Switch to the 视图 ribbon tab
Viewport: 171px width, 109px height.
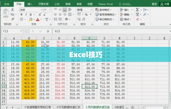click(x=90, y=4)
